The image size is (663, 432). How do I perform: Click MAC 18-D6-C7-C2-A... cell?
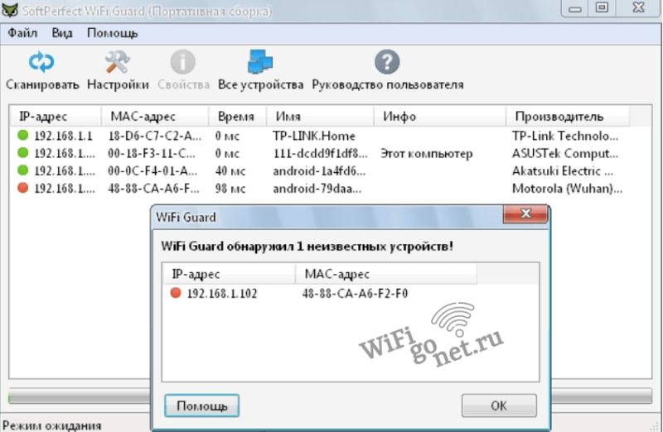155,136
